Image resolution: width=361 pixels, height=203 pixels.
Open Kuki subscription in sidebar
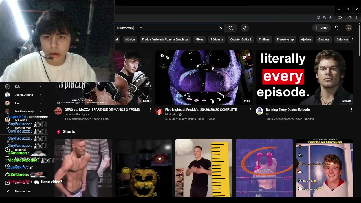pyautogui.click(x=17, y=87)
